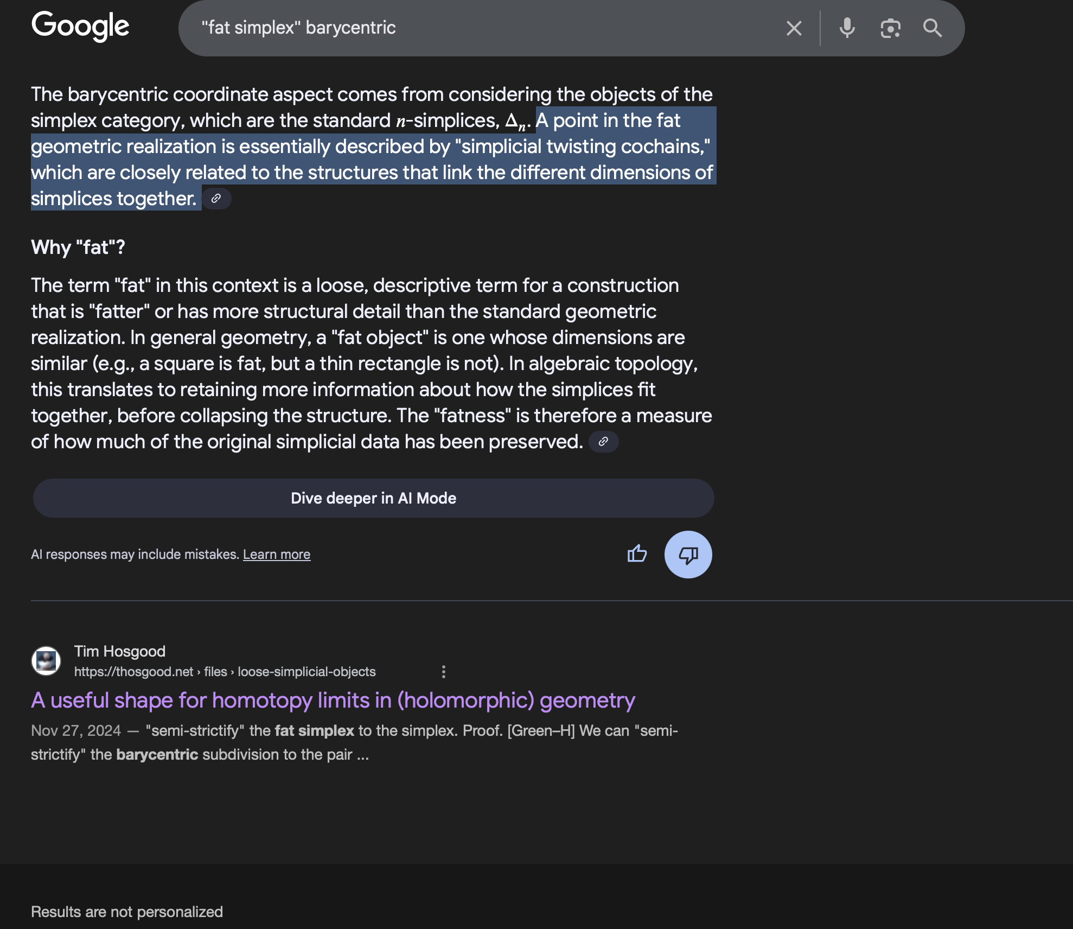Click the thosgood.net site favicon
The height and width of the screenshot is (929, 1073).
click(x=46, y=661)
